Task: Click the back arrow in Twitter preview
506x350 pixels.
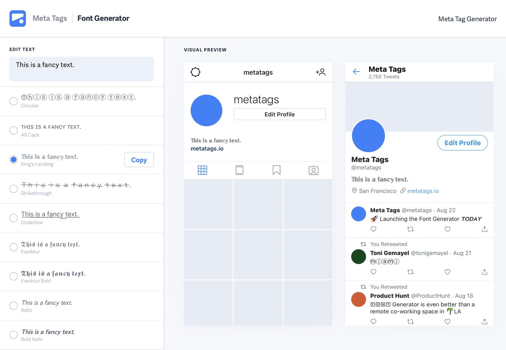Action: pos(356,72)
